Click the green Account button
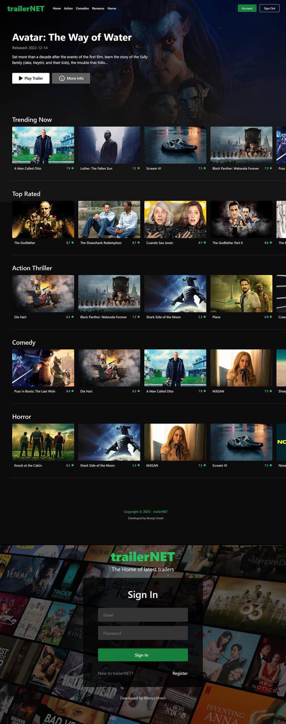The height and width of the screenshot is (724, 286). click(x=247, y=8)
